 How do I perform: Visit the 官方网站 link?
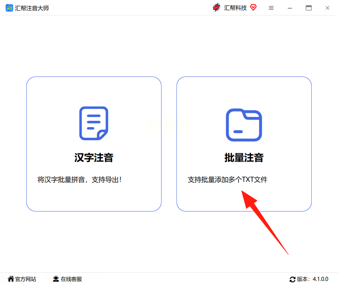pyautogui.click(x=26, y=279)
